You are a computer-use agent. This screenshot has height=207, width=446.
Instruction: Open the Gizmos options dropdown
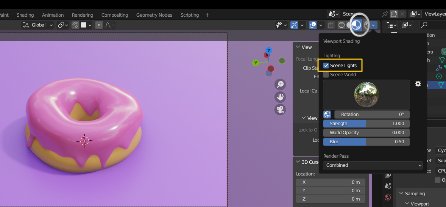pyautogui.click(x=303, y=25)
